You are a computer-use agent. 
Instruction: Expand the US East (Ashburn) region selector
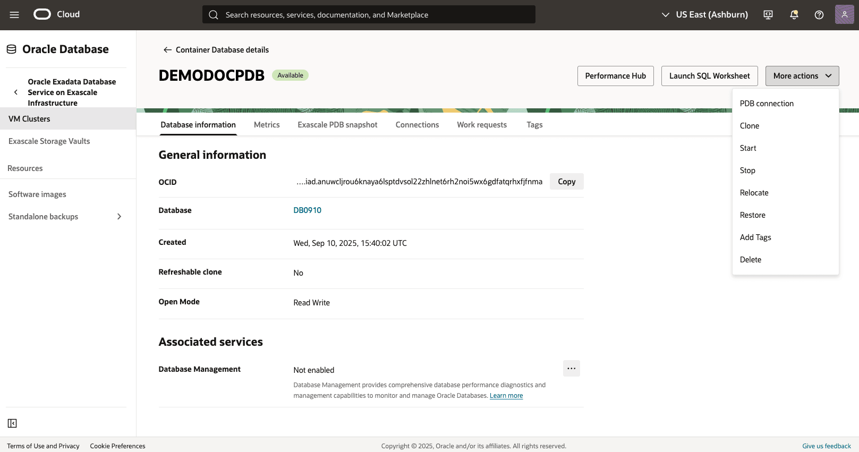(x=704, y=15)
